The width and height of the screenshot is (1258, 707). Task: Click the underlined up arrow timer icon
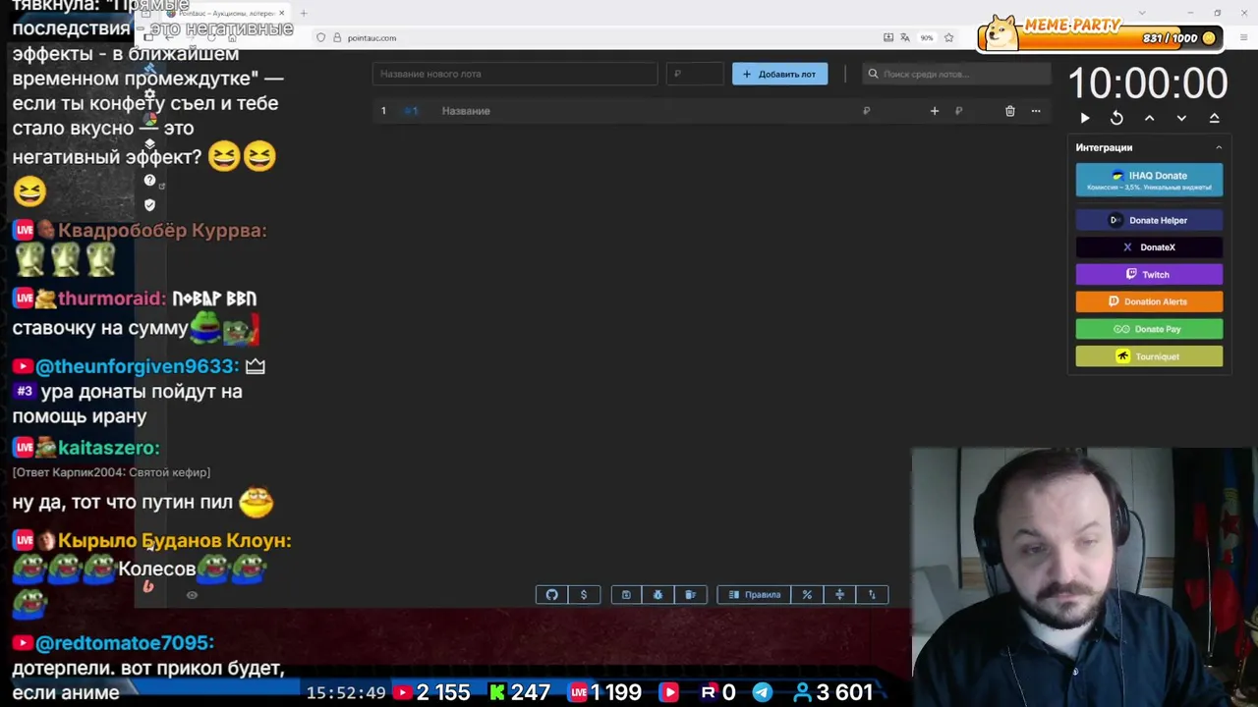point(1214,118)
